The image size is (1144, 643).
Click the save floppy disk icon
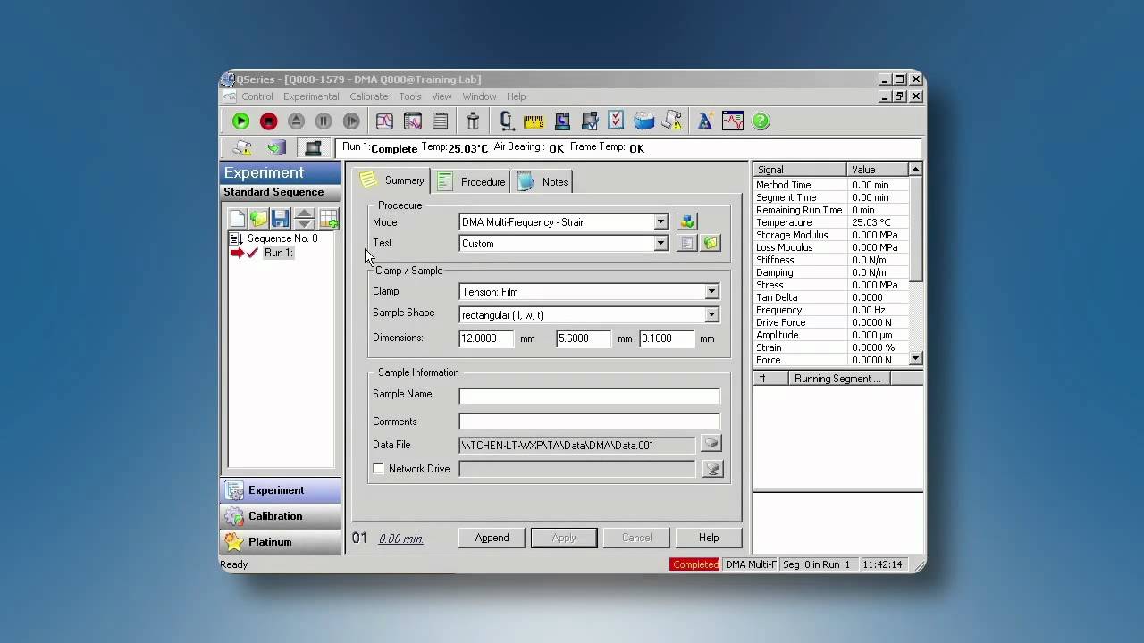[x=281, y=219]
